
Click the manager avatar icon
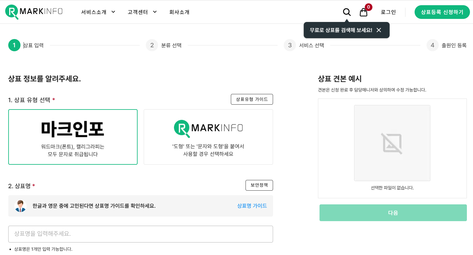click(x=20, y=206)
